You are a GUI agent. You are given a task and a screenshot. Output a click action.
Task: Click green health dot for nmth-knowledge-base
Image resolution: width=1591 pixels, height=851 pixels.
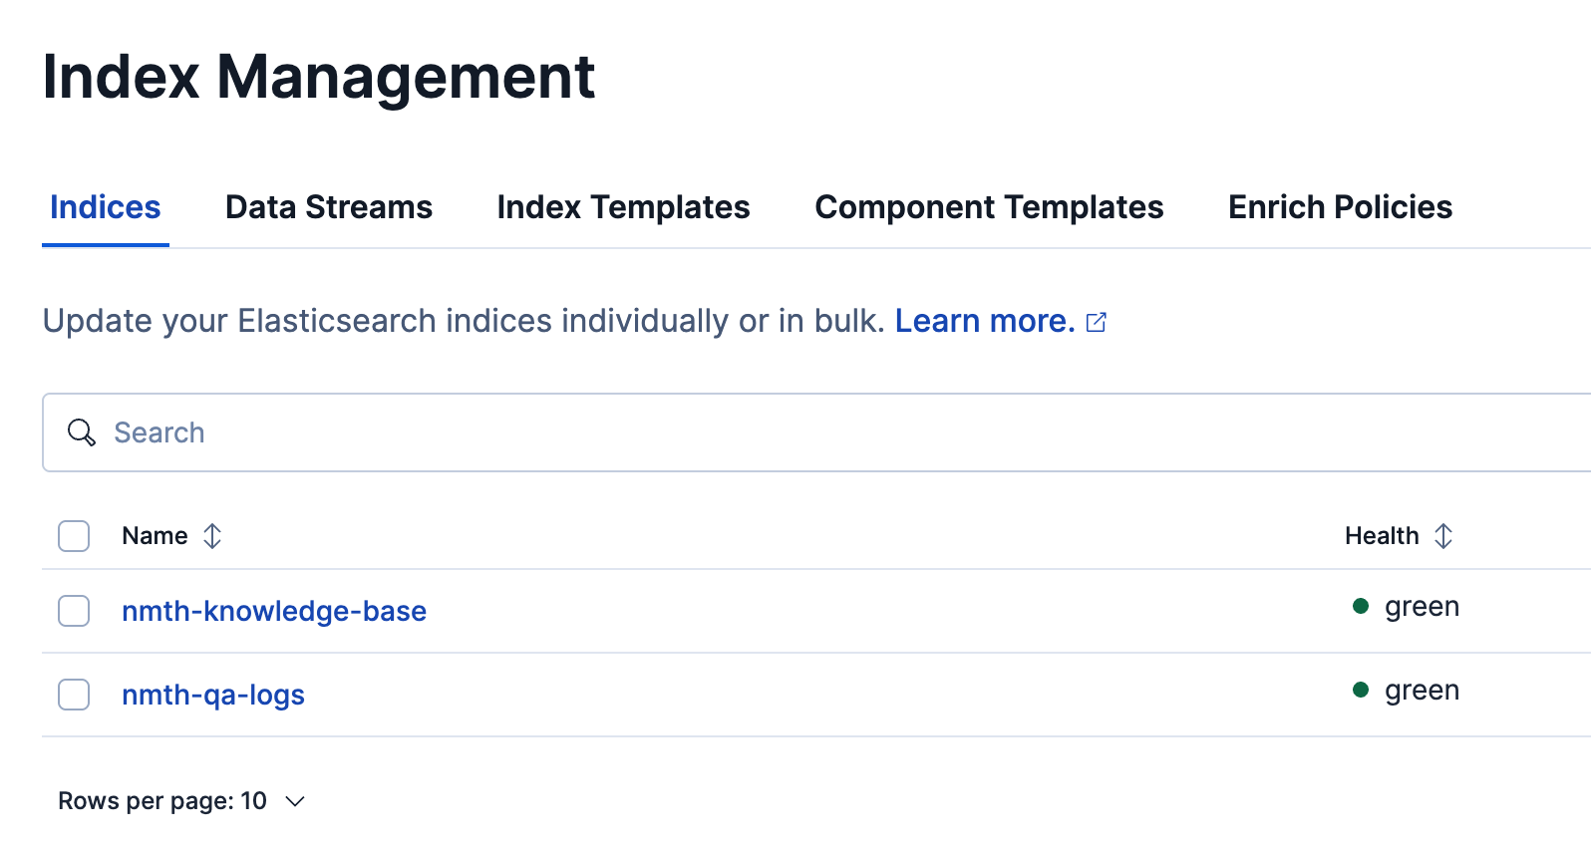tap(1361, 606)
